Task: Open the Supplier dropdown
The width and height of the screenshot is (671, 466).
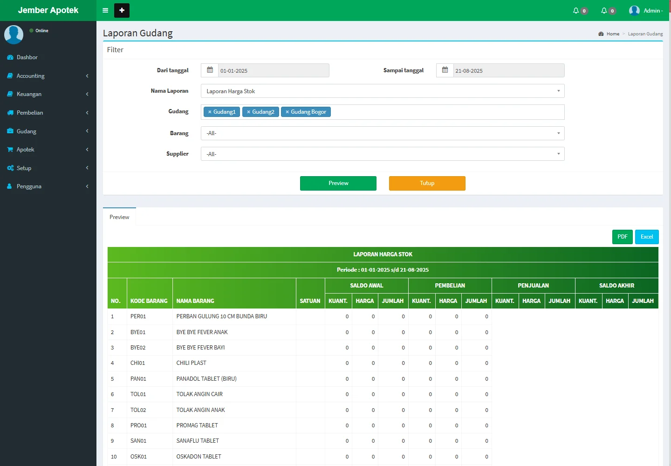Action: 382,154
